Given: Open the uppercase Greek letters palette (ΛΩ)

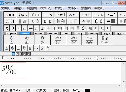Looking at the screenshot, I should tap(122, 15).
